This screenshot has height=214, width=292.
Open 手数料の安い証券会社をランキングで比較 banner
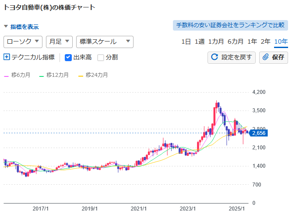pyautogui.click(x=230, y=25)
